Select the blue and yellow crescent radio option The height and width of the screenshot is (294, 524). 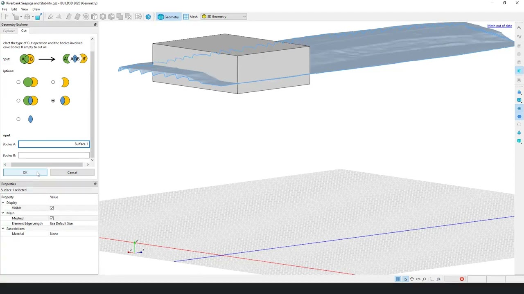pos(53,101)
